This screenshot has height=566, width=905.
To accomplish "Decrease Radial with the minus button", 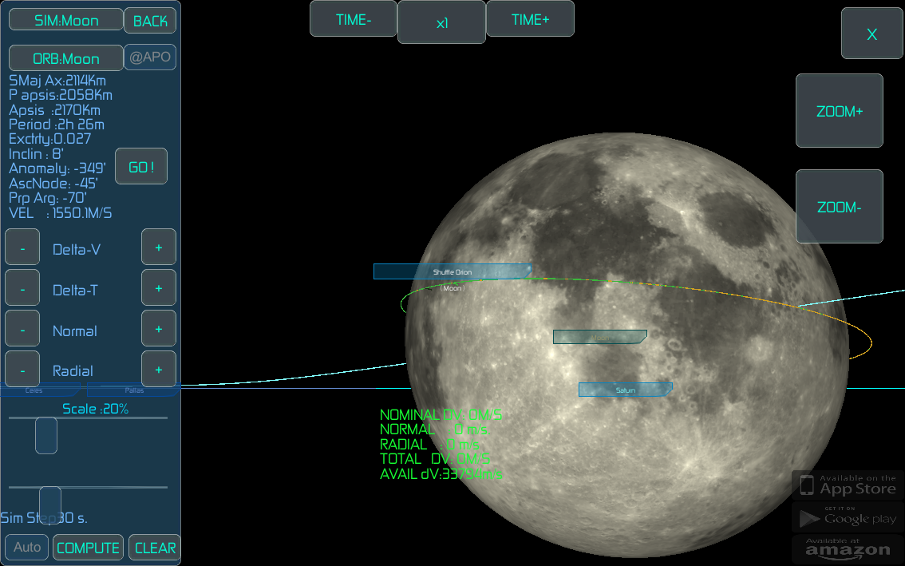I will 22,369.
